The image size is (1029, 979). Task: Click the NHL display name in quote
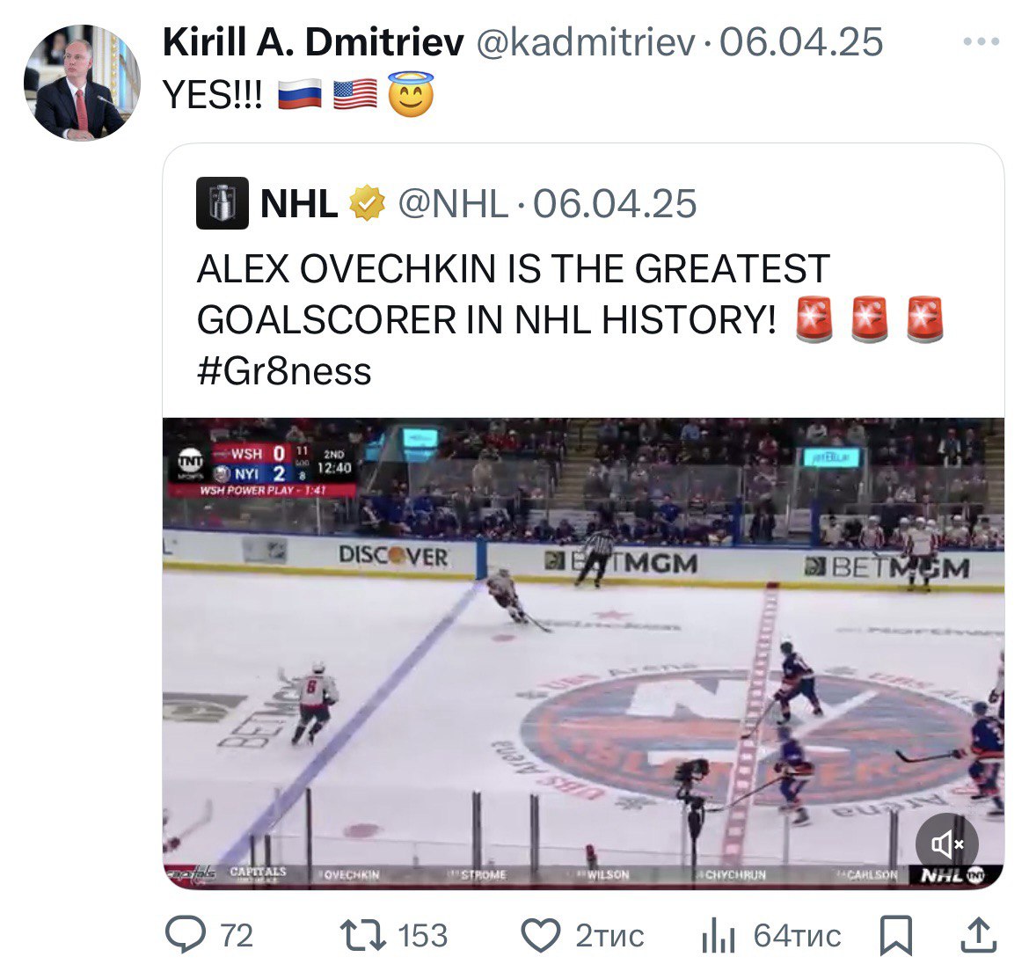[x=299, y=203]
